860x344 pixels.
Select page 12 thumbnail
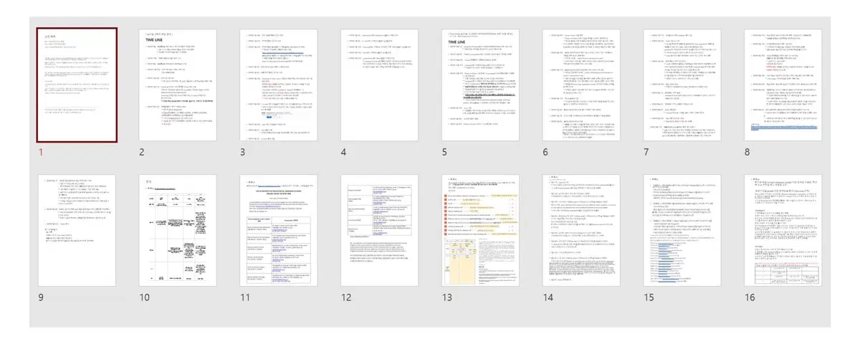click(x=379, y=230)
